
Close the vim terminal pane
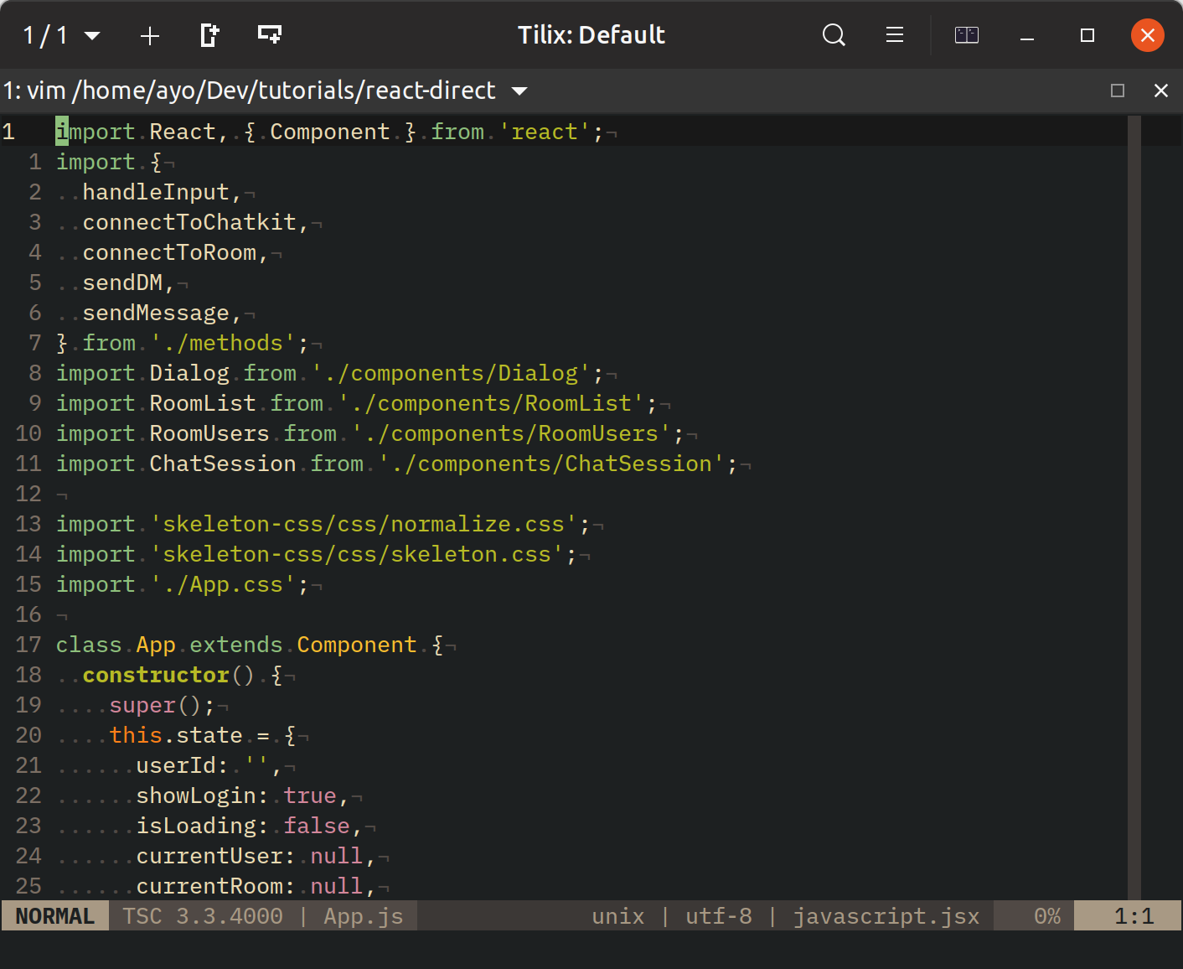1160,91
